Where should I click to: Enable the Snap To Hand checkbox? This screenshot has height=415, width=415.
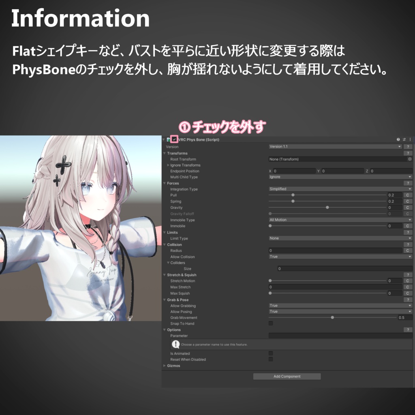point(270,323)
